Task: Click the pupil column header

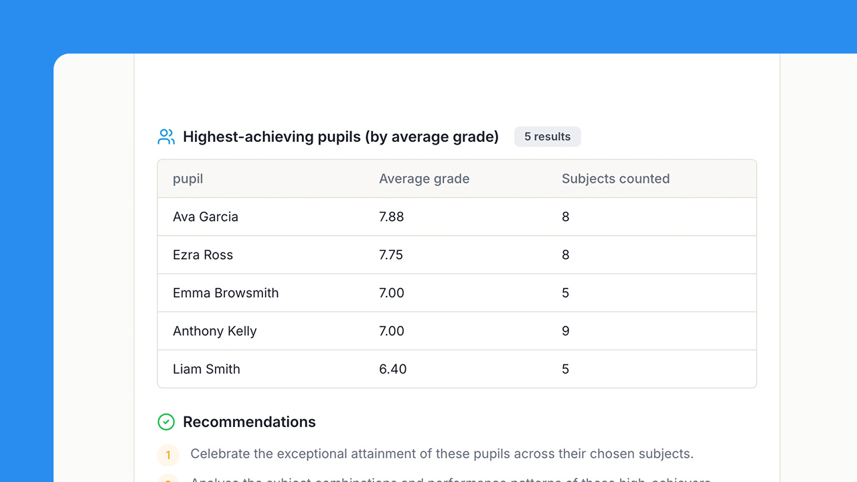Action: pos(188,179)
